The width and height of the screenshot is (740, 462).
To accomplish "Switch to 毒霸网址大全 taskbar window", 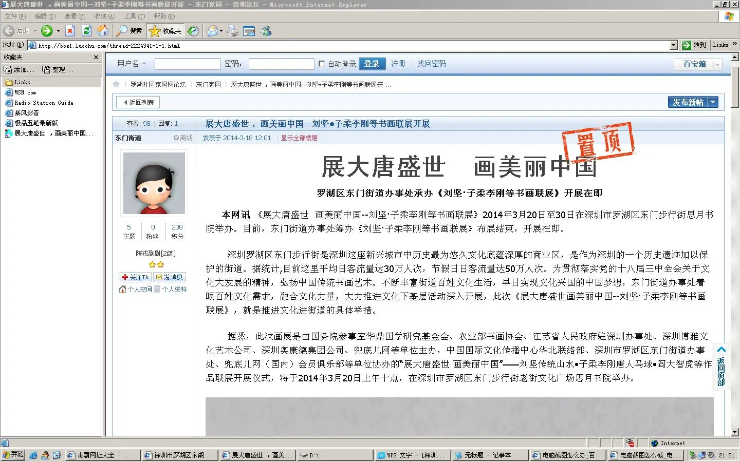I will pos(102,455).
